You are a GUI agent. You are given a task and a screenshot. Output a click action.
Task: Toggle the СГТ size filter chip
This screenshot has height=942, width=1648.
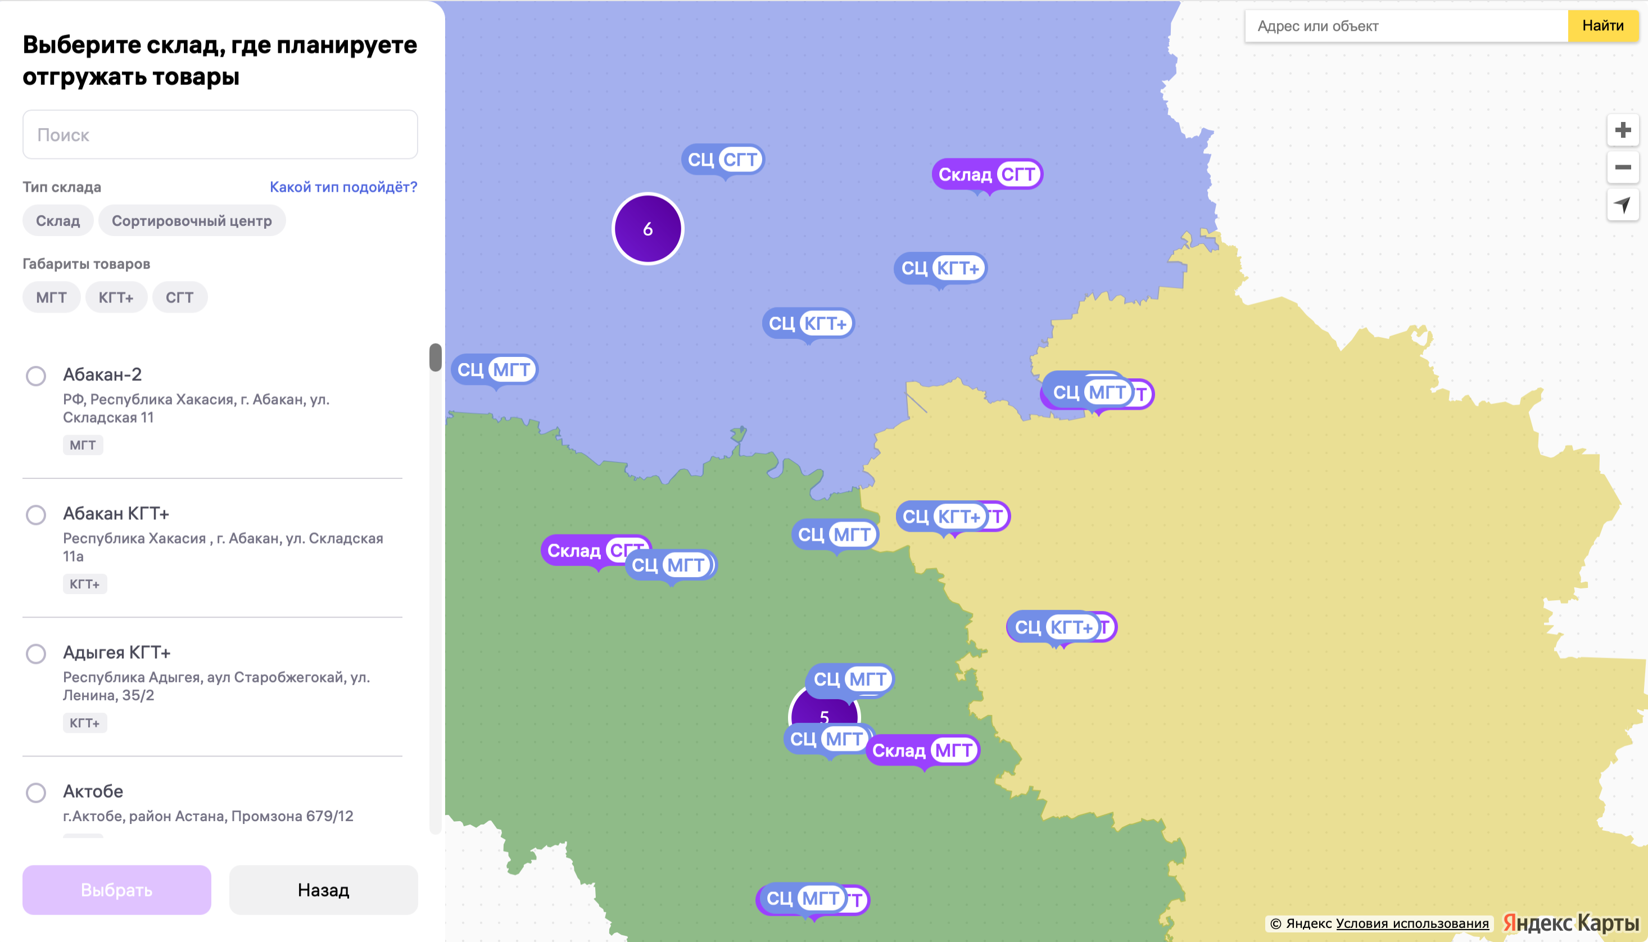pos(179,297)
